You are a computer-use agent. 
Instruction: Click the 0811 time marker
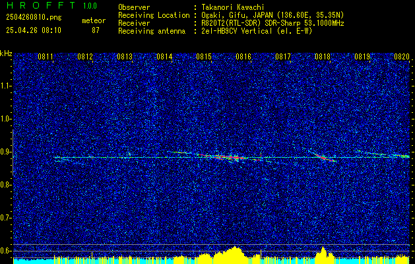[46, 56]
